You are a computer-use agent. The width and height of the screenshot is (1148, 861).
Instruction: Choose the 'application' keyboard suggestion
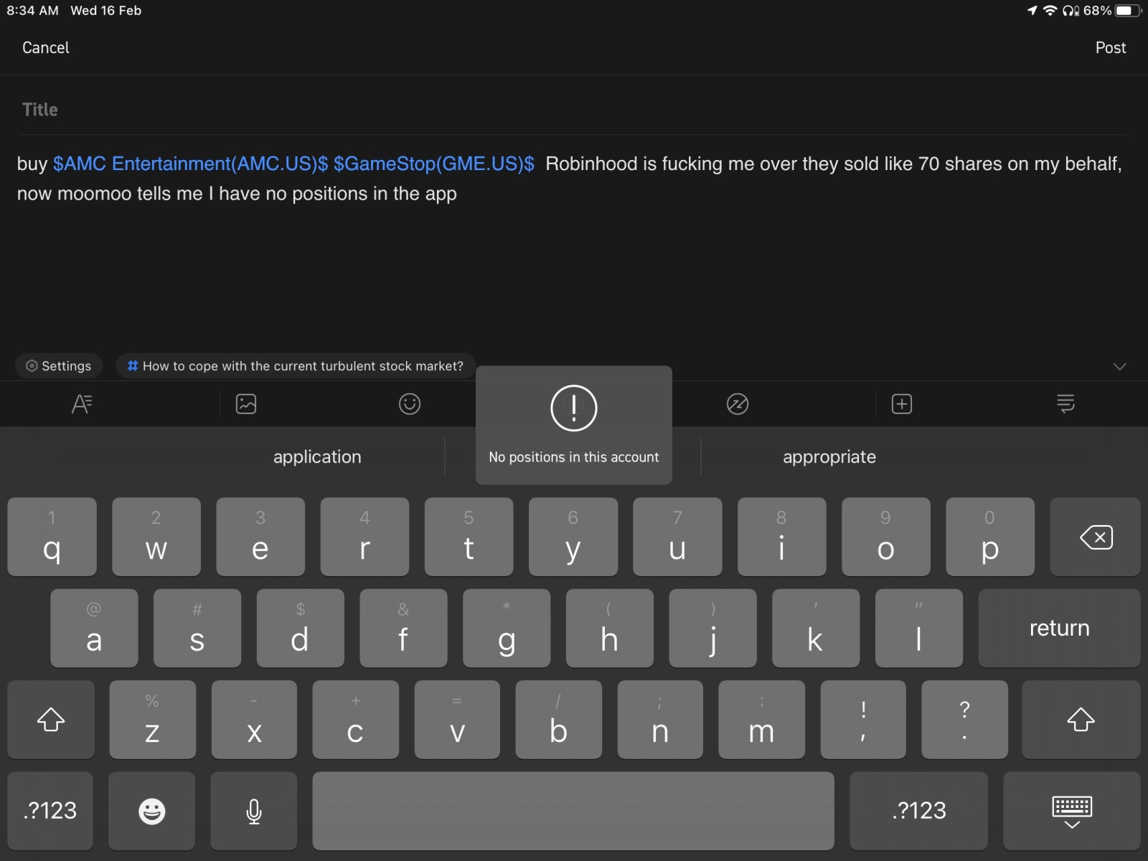(317, 457)
